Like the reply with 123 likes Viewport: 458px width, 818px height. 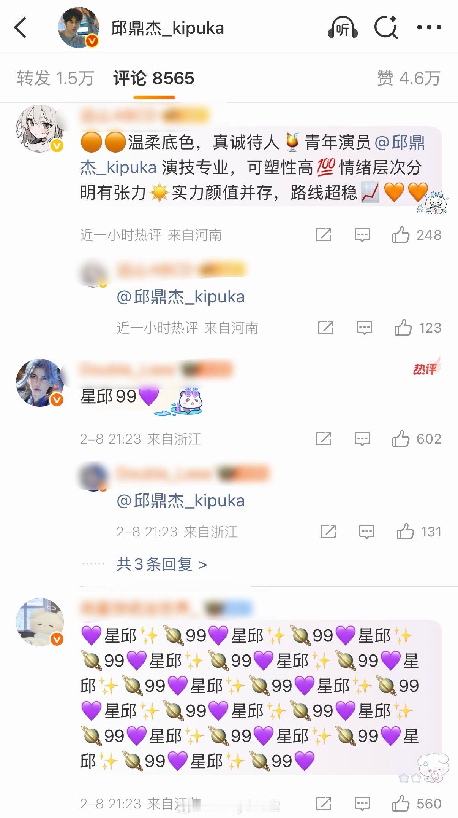418,328
